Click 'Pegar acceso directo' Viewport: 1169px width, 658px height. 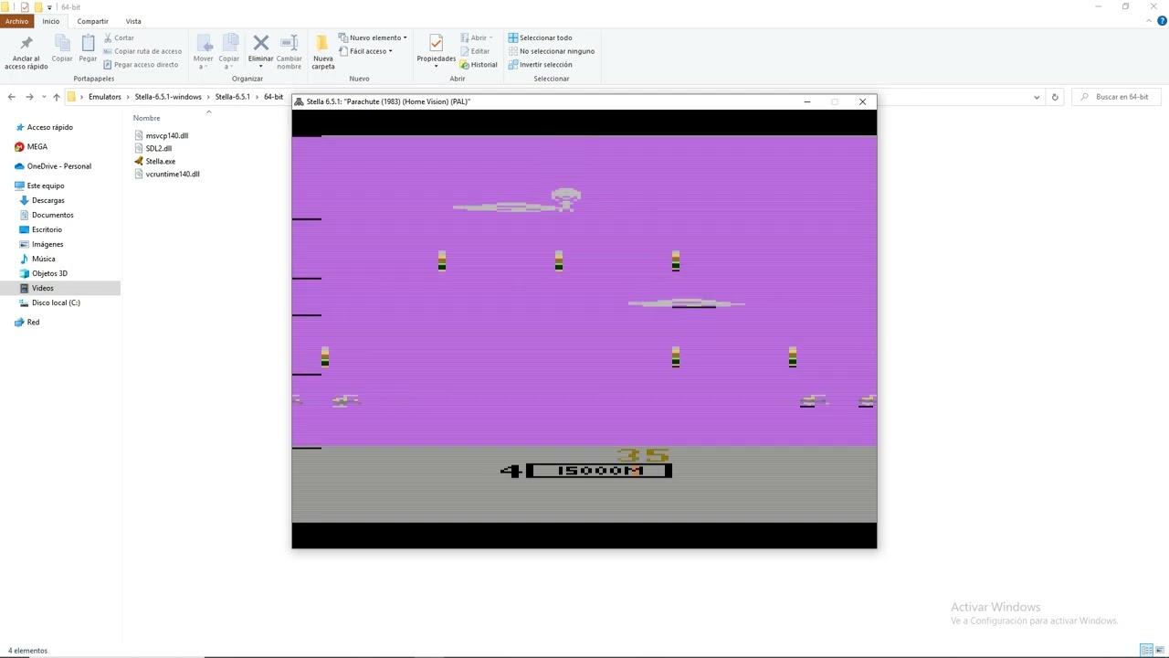[140, 65]
